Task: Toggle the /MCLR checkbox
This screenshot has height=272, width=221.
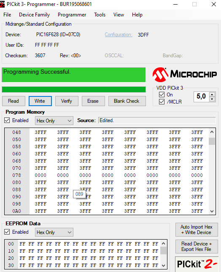Action: [162, 101]
